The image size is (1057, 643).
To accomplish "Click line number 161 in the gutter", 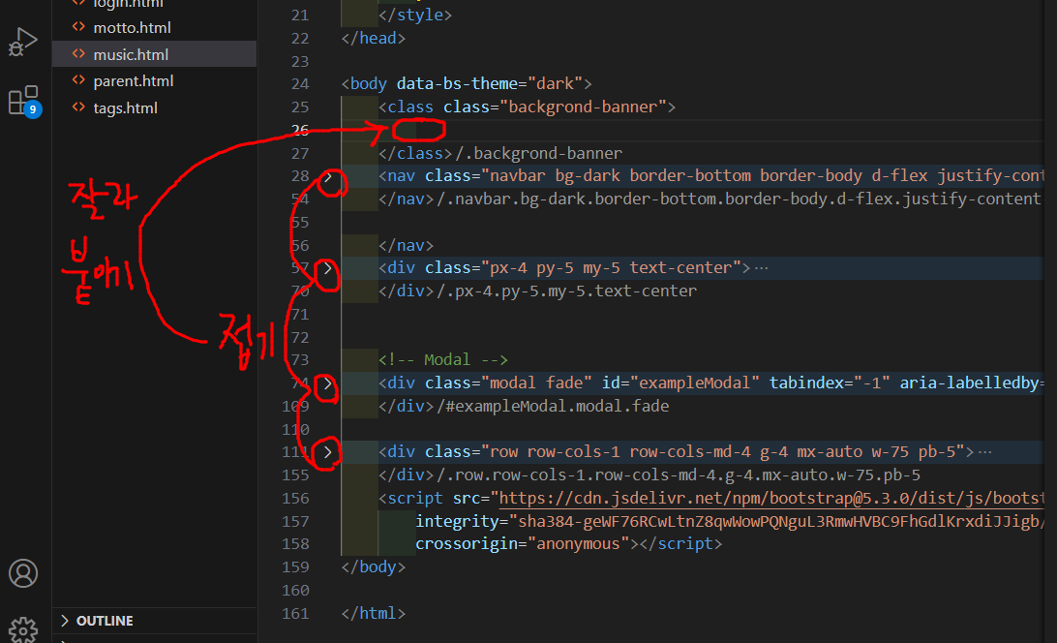I will (295, 614).
